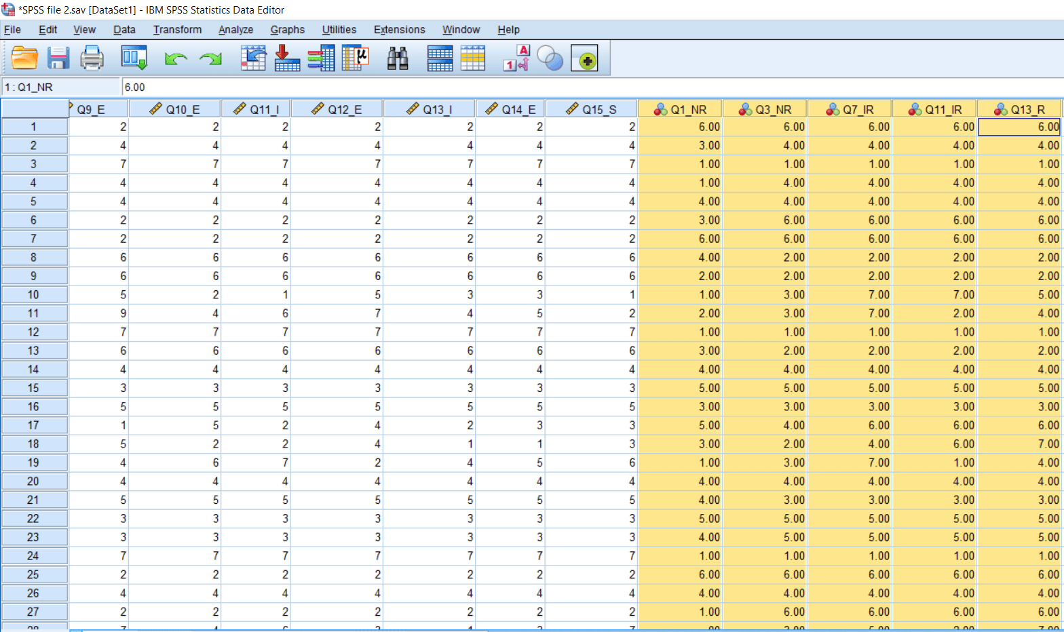The height and width of the screenshot is (632, 1064).
Task: Recall recently used dialogs icon
Action: point(134,58)
